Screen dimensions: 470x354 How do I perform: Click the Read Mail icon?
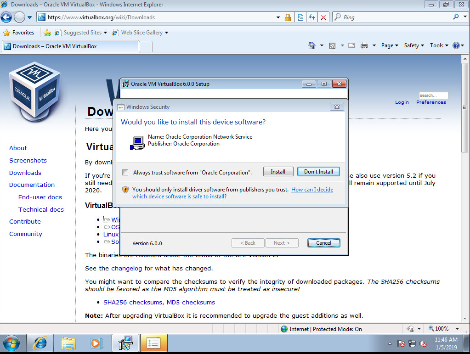coord(351,45)
